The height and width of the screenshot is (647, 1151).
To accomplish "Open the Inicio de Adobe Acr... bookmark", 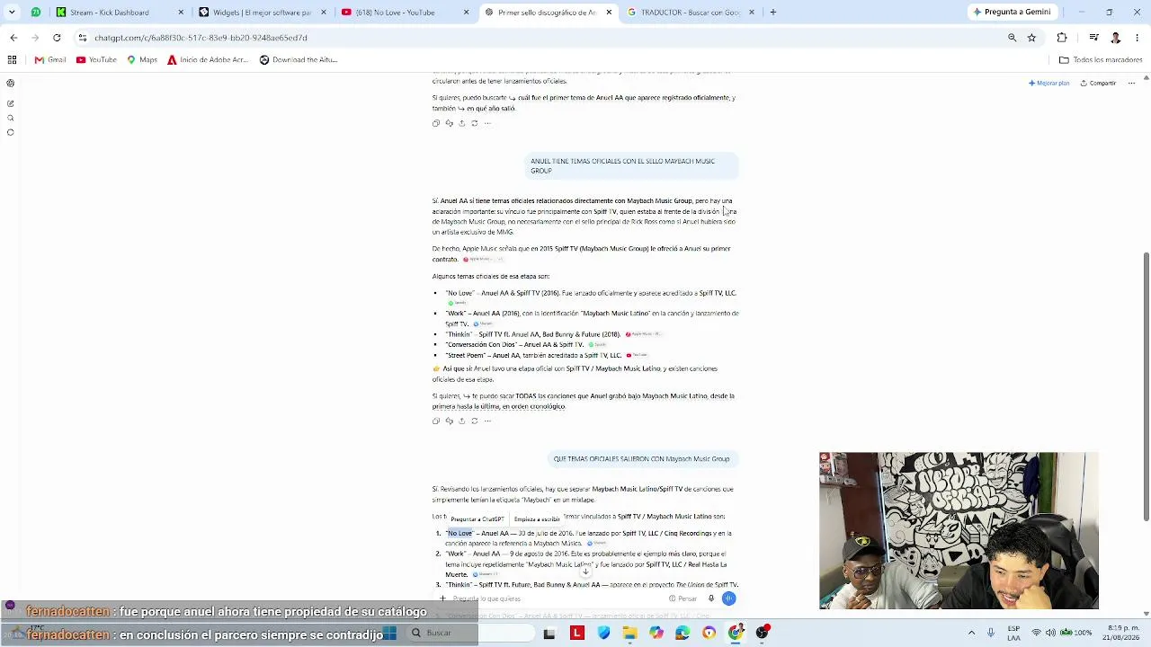I will pyautogui.click(x=208, y=60).
